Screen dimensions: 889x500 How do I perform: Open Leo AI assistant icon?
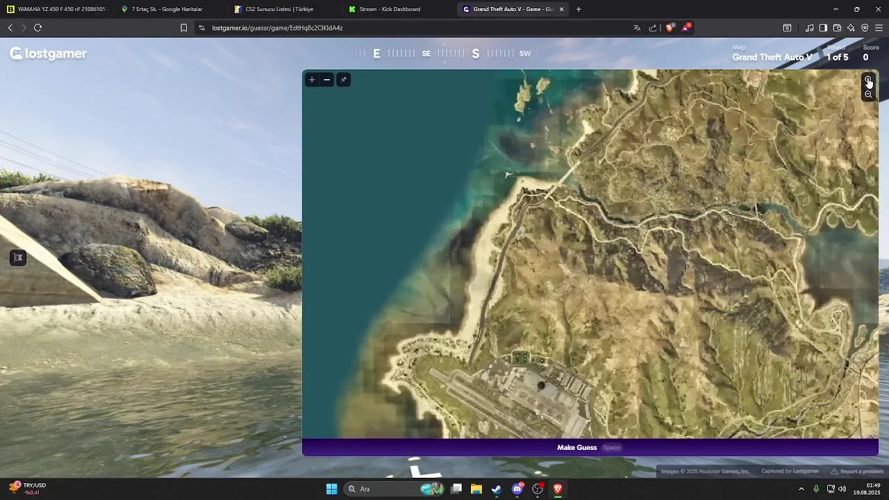pos(851,28)
